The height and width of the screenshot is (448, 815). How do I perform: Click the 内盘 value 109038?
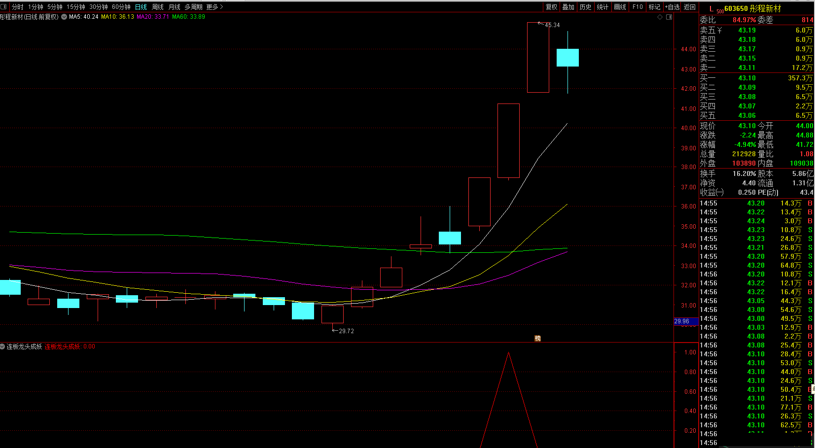801,163
